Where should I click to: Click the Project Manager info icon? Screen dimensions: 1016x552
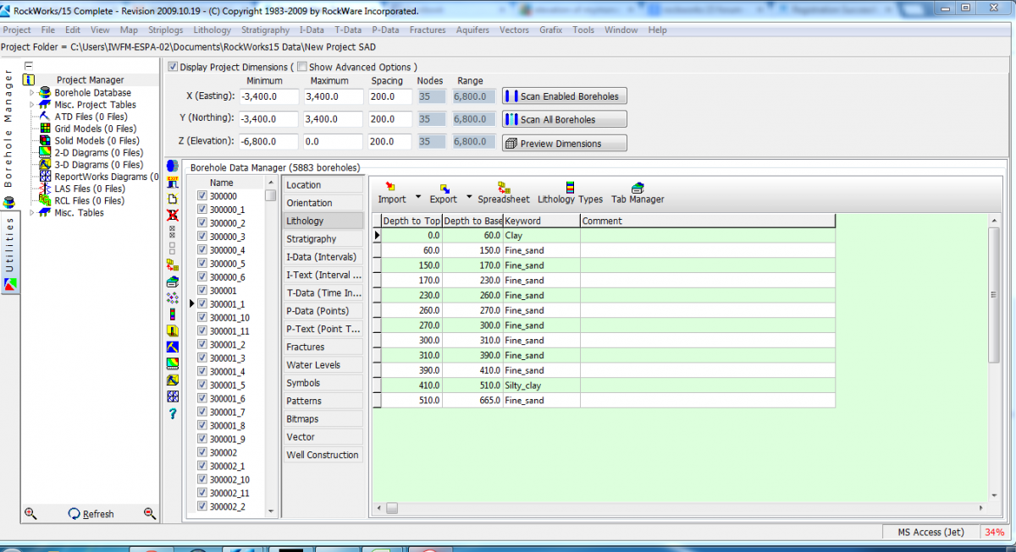coord(28,79)
